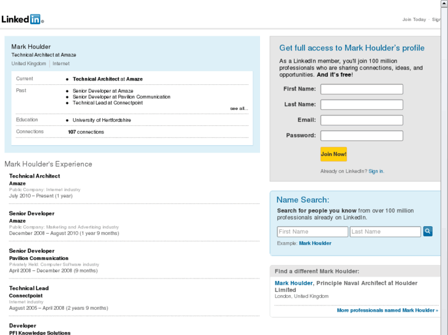
Task: Click the scrollbar up arrow
Action: (x=444, y=4)
